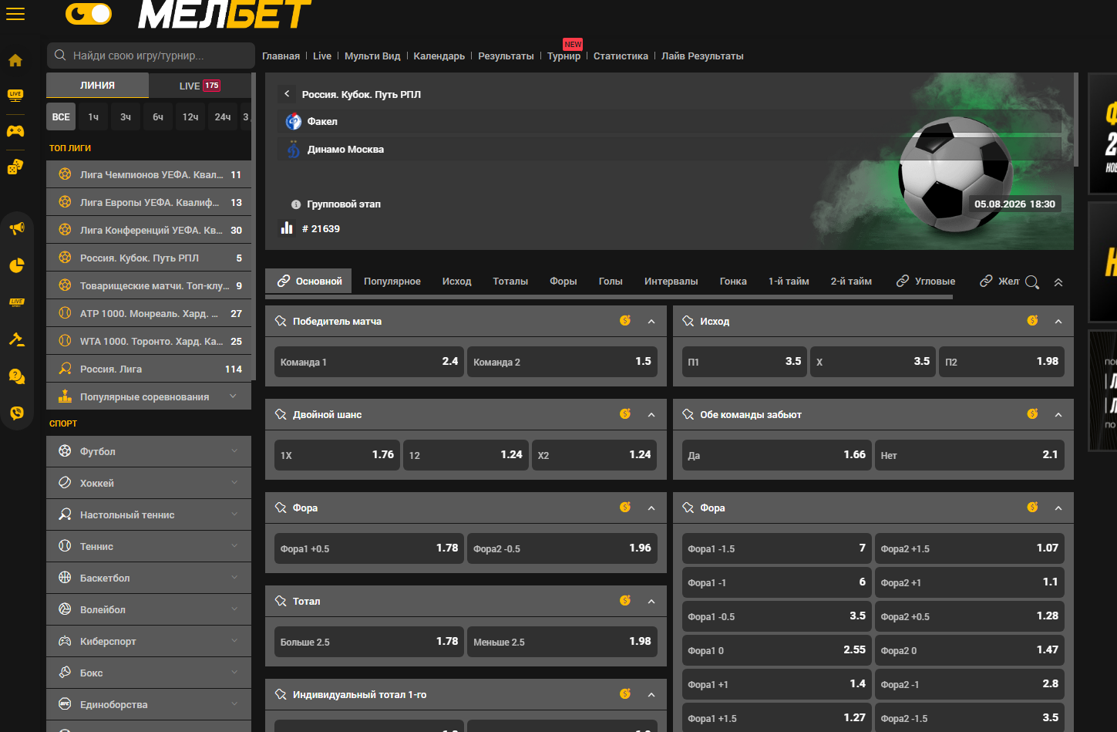Viewport: 1117px width, 732px height.
Task: Pin the Победитель матча market
Action: pyautogui.click(x=281, y=321)
